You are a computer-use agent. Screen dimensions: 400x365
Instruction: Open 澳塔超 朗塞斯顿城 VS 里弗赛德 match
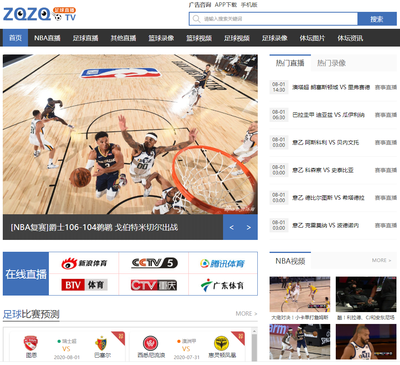point(331,87)
